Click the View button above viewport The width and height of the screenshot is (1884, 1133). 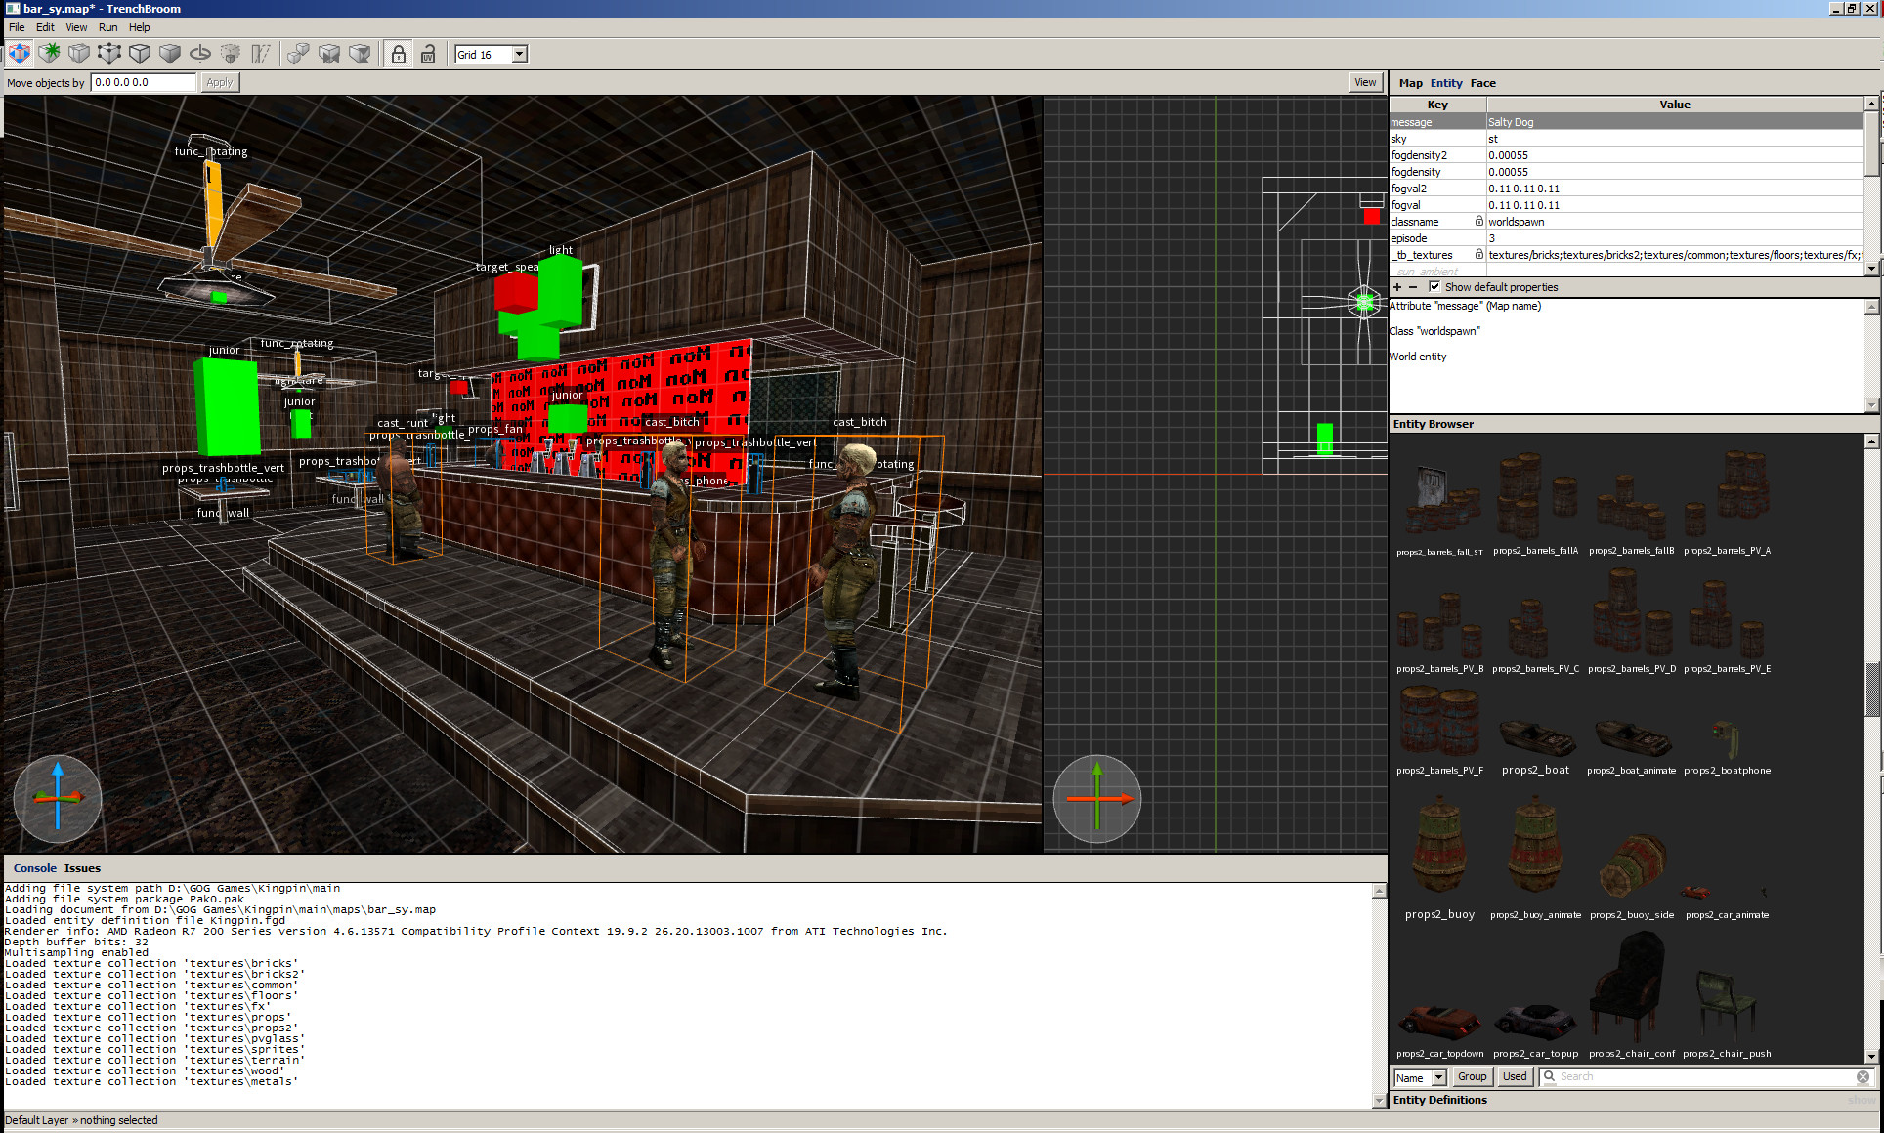[x=1365, y=83]
